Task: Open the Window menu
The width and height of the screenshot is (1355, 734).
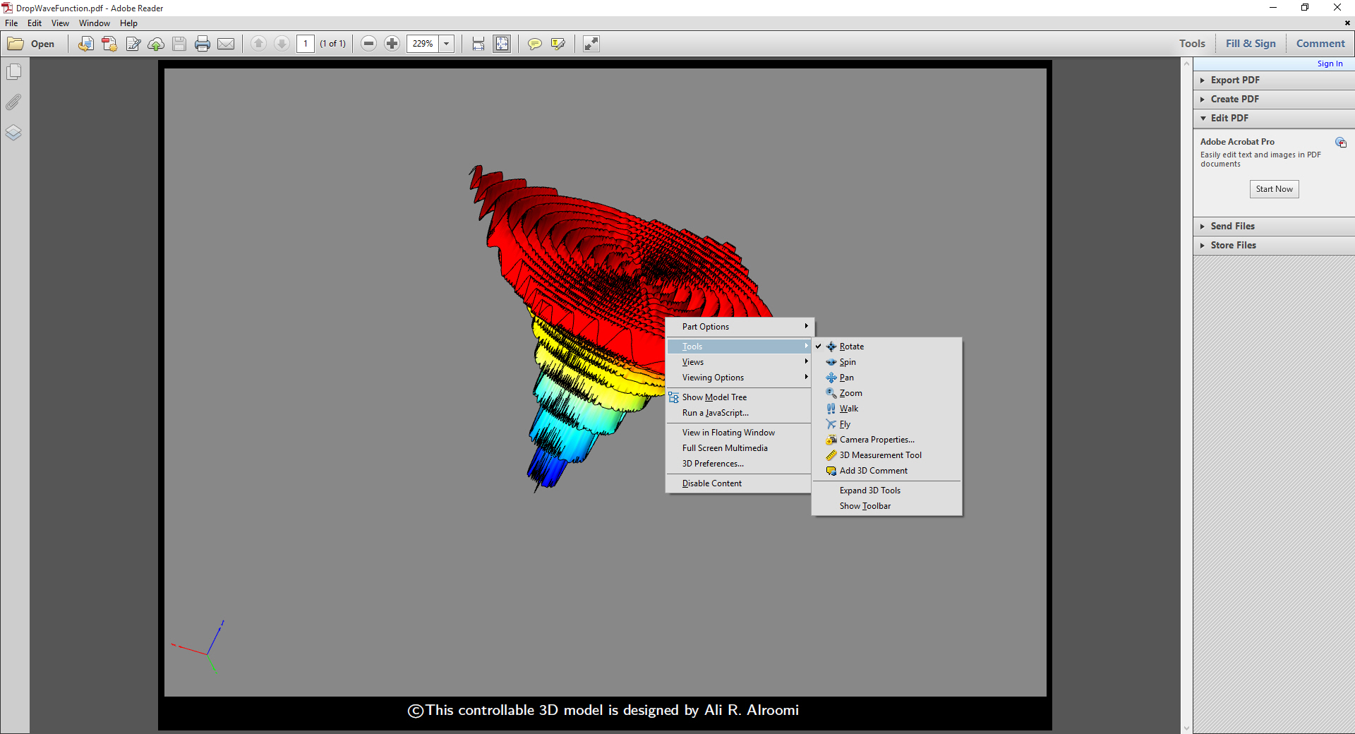Action: tap(94, 23)
